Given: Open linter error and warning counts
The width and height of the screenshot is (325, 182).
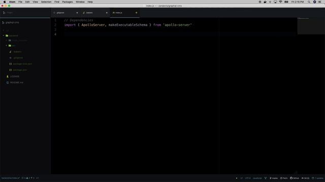Looking at the screenshot, I should 28,178.
